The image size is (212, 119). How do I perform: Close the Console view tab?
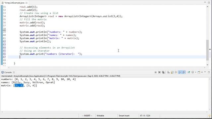[x=14, y=72]
